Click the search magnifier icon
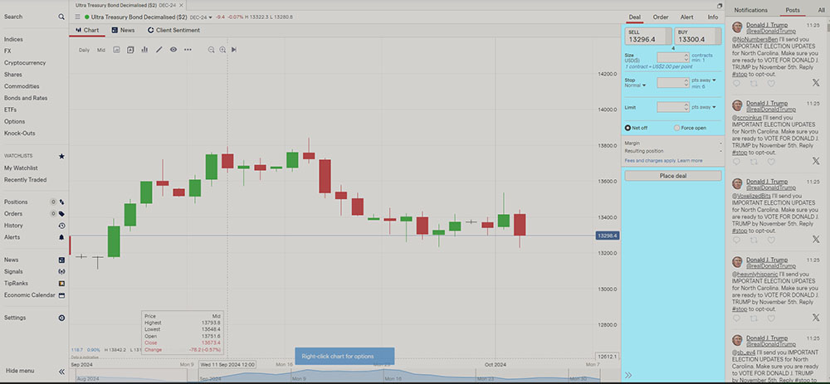Screen dimensions: 830x384 coord(61,17)
